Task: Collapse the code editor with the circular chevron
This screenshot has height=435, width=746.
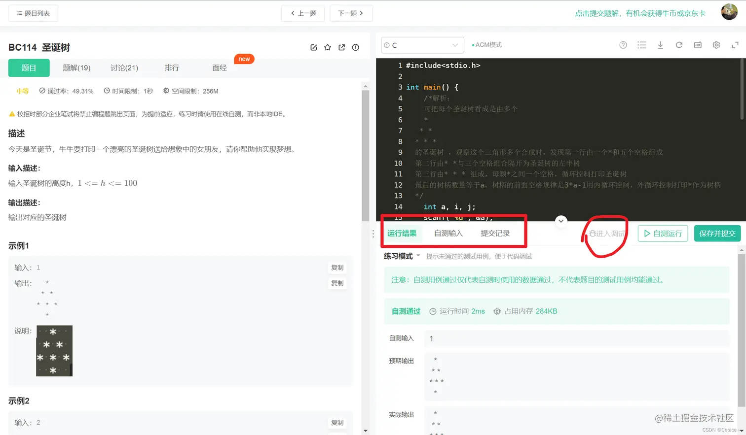Action: tap(561, 221)
